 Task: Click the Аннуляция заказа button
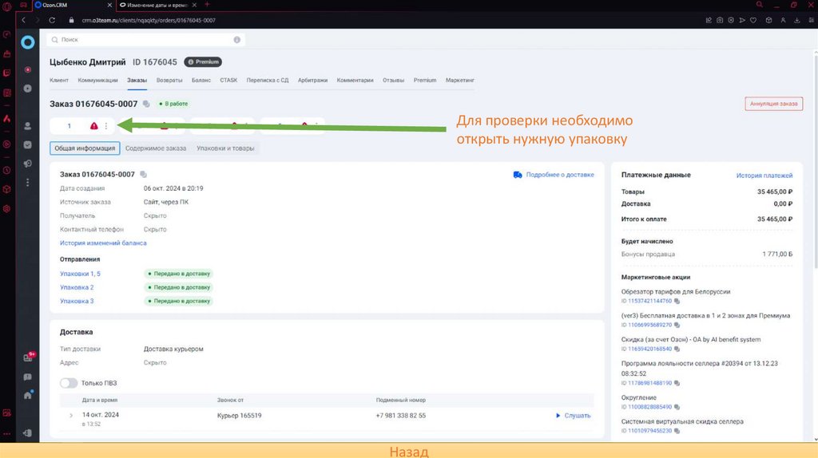tap(773, 104)
